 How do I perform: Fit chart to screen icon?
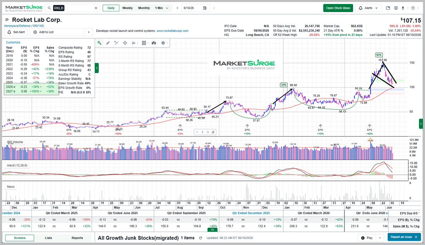pos(208,132)
